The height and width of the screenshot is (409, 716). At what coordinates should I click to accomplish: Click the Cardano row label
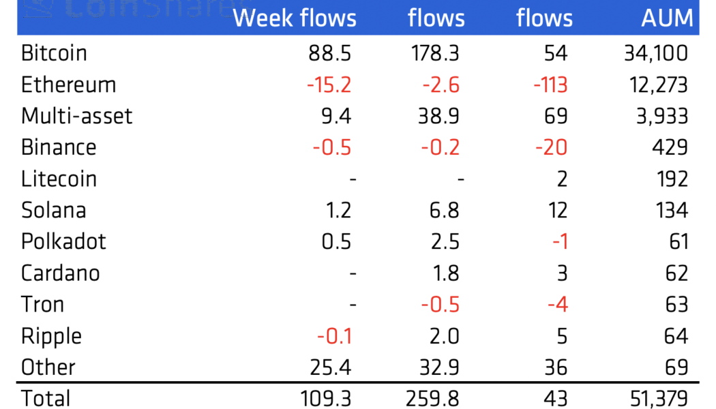[x=60, y=273]
